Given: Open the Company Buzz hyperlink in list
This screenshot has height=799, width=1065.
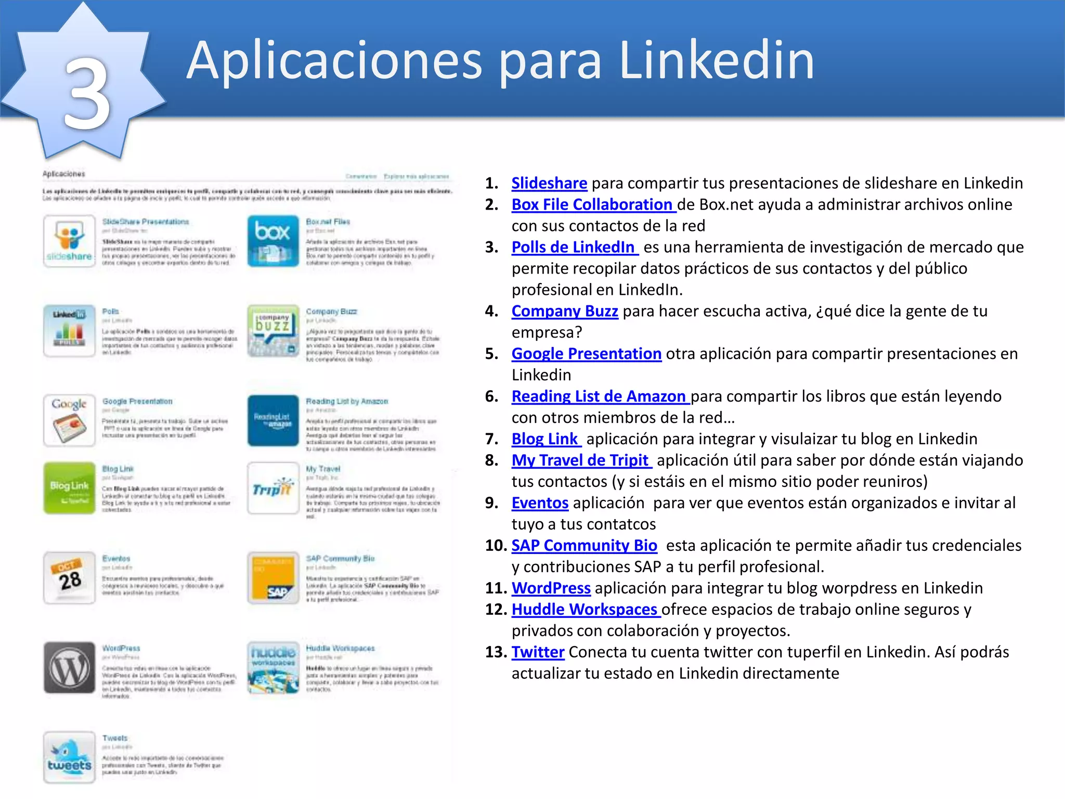Looking at the screenshot, I should click(565, 311).
